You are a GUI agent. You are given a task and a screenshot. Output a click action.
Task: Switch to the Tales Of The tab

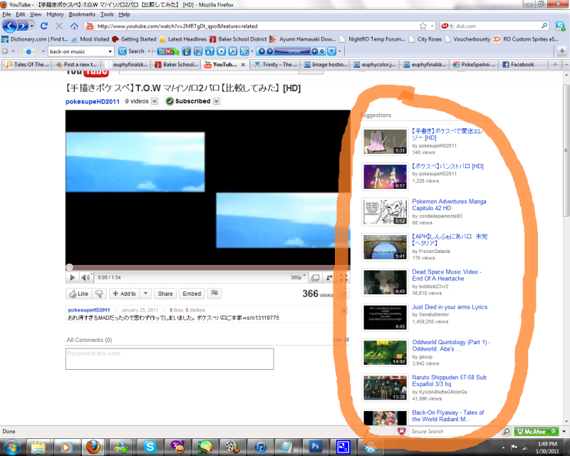[28, 64]
